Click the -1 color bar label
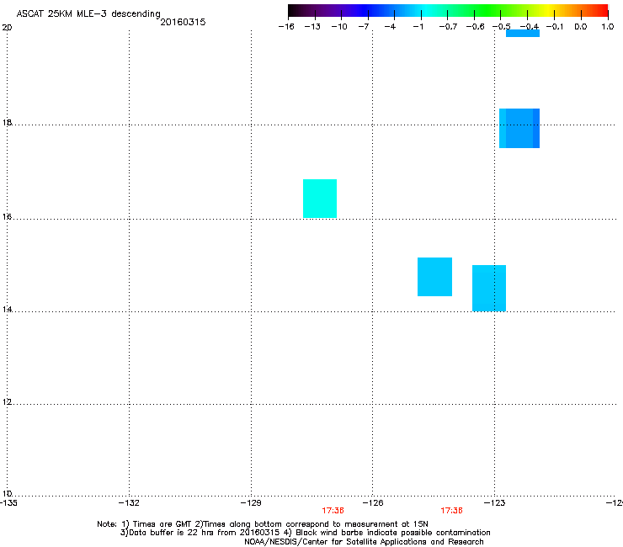This screenshot has height=547, width=623. (x=418, y=27)
